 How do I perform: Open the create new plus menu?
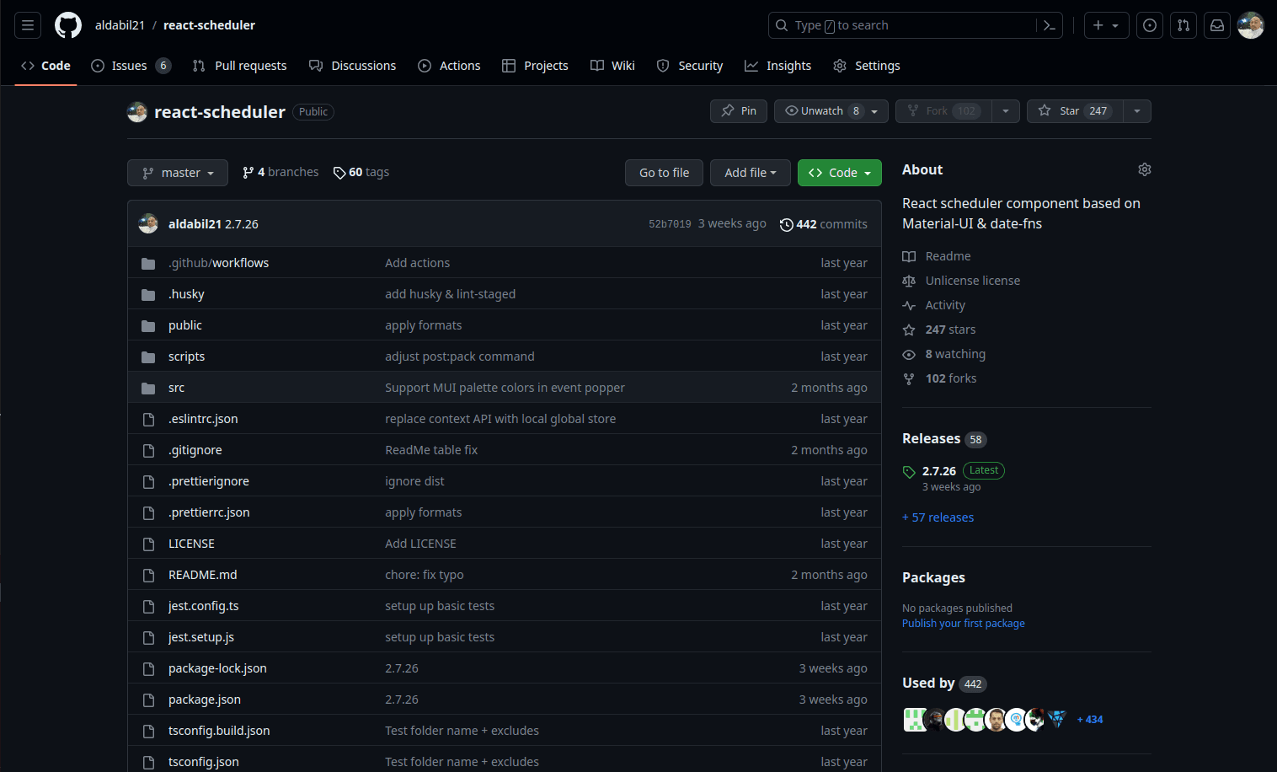(1106, 25)
